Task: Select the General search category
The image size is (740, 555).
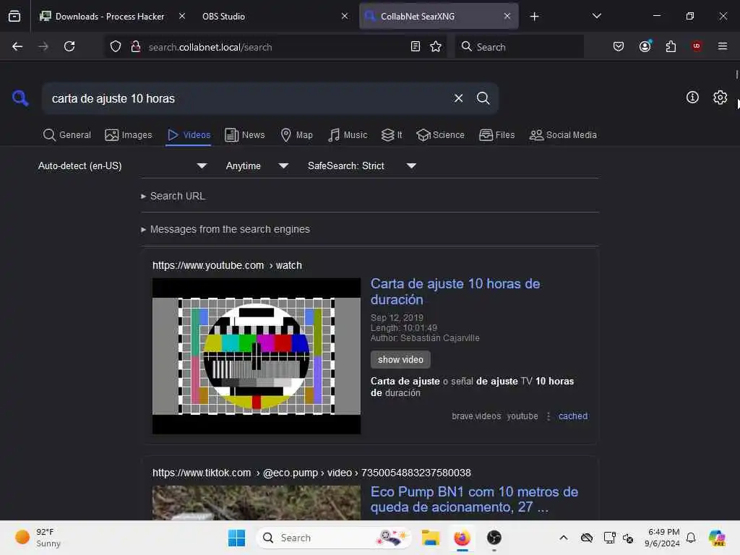Action: [x=66, y=135]
